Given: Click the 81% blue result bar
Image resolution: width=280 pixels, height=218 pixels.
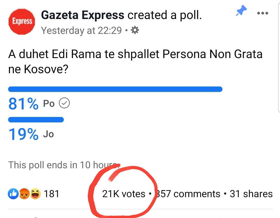Looking at the screenshot, I should pos(115,89).
